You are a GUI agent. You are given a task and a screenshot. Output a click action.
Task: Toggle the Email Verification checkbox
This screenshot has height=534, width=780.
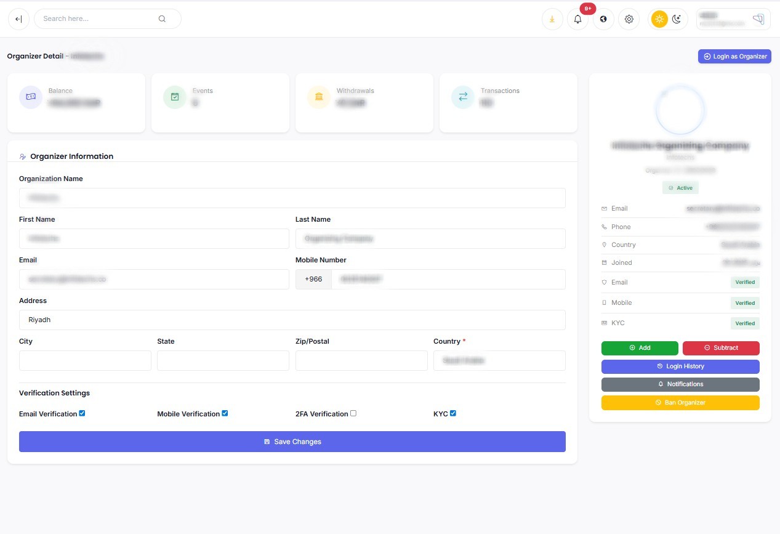82,413
